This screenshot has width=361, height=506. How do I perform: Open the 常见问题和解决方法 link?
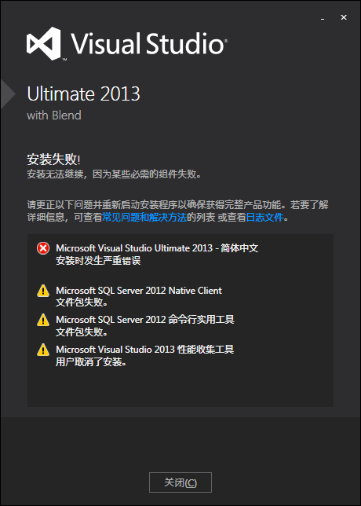144,218
